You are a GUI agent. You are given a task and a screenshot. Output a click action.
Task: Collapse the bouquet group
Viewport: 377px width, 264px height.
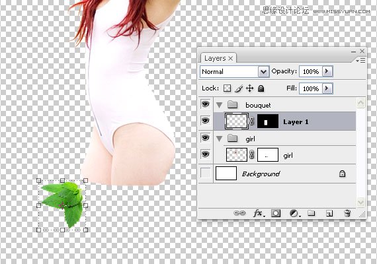coord(219,105)
